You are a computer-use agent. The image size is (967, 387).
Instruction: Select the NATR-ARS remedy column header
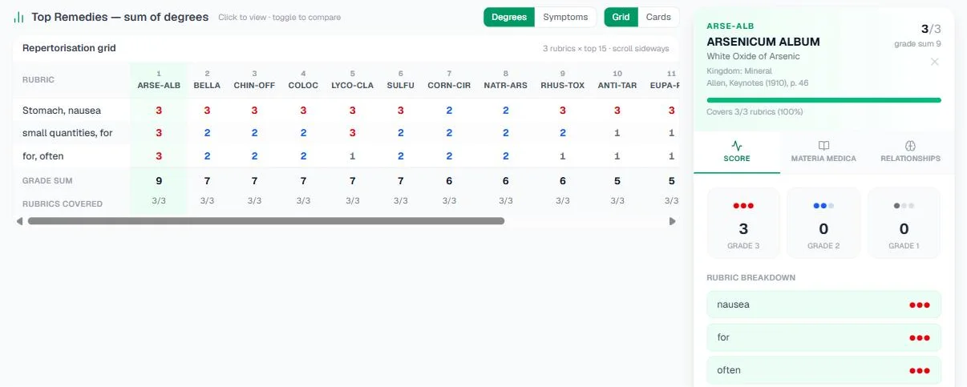[x=505, y=80]
